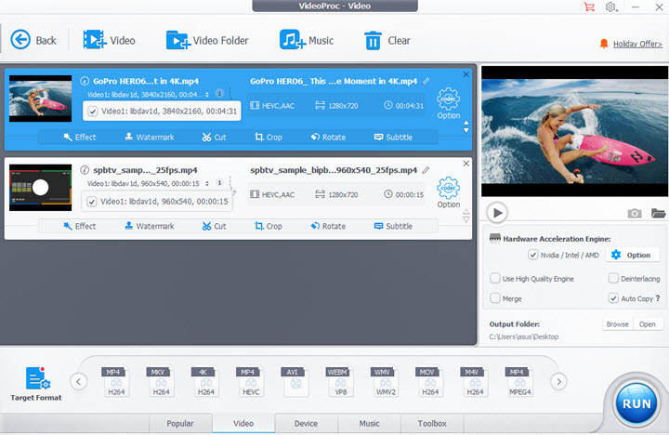Click Browse for the output folder
The image size is (669, 435).
617,324
